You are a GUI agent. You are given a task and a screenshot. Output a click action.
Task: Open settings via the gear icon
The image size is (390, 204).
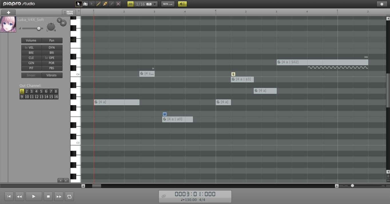tap(382, 4)
